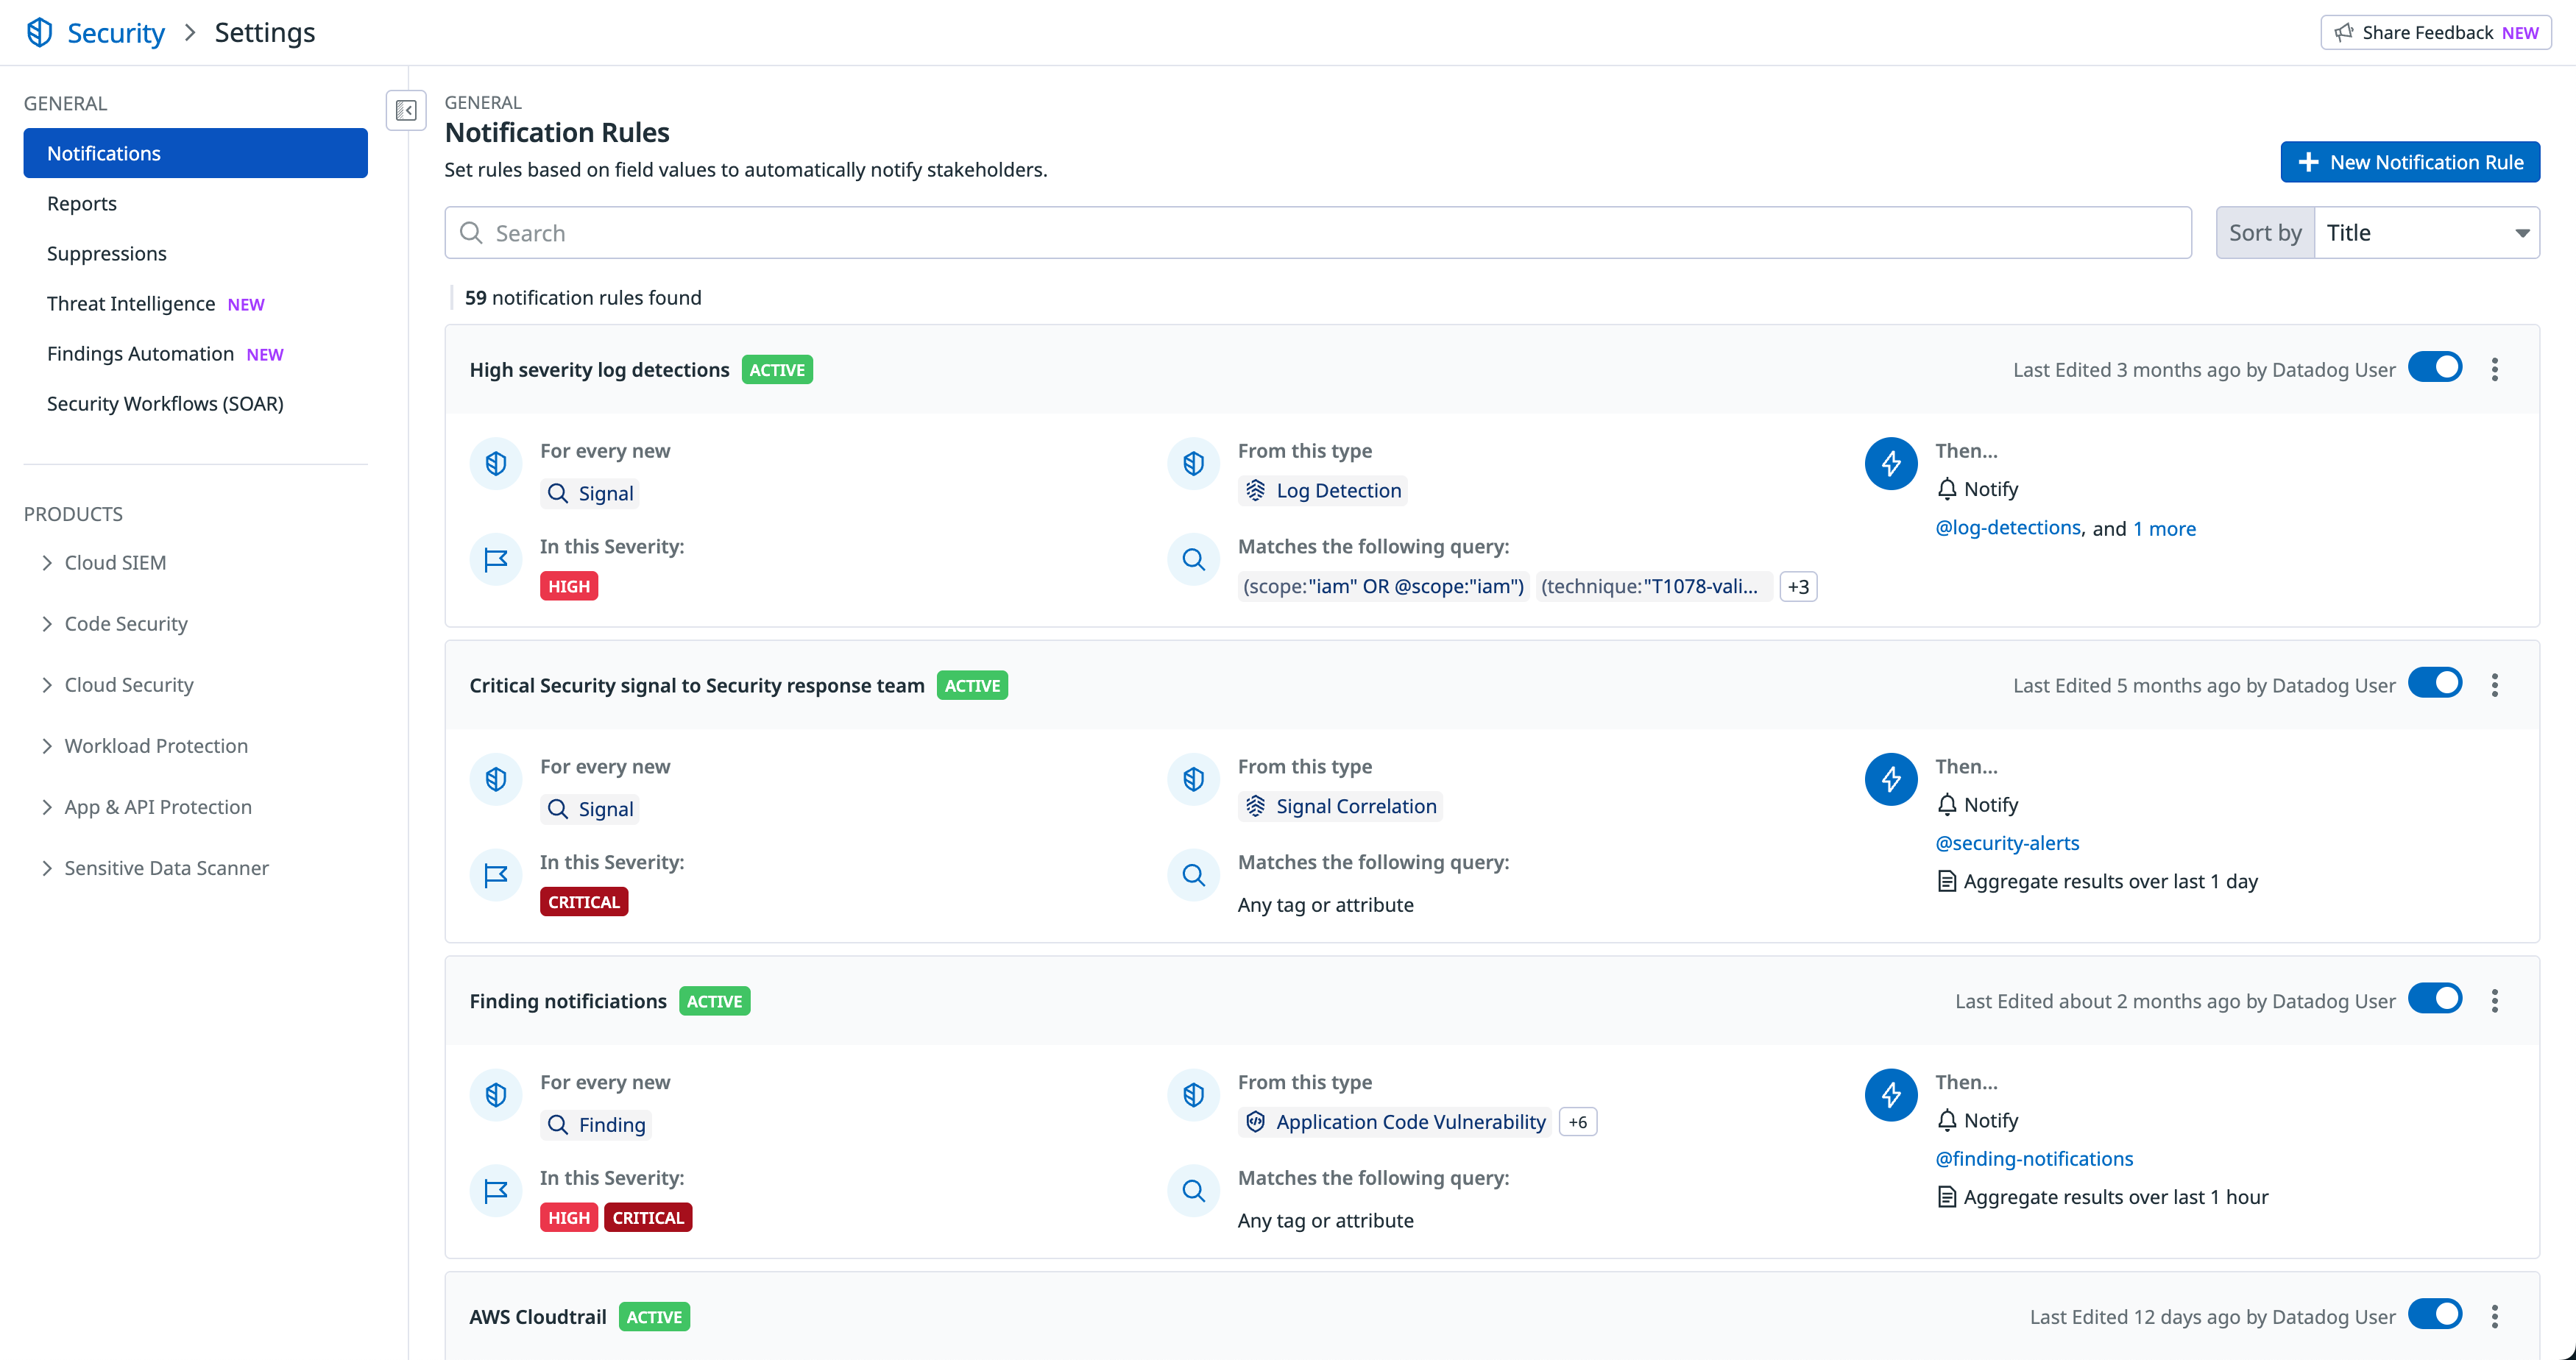Click Share Feedback button

click(x=2436, y=32)
